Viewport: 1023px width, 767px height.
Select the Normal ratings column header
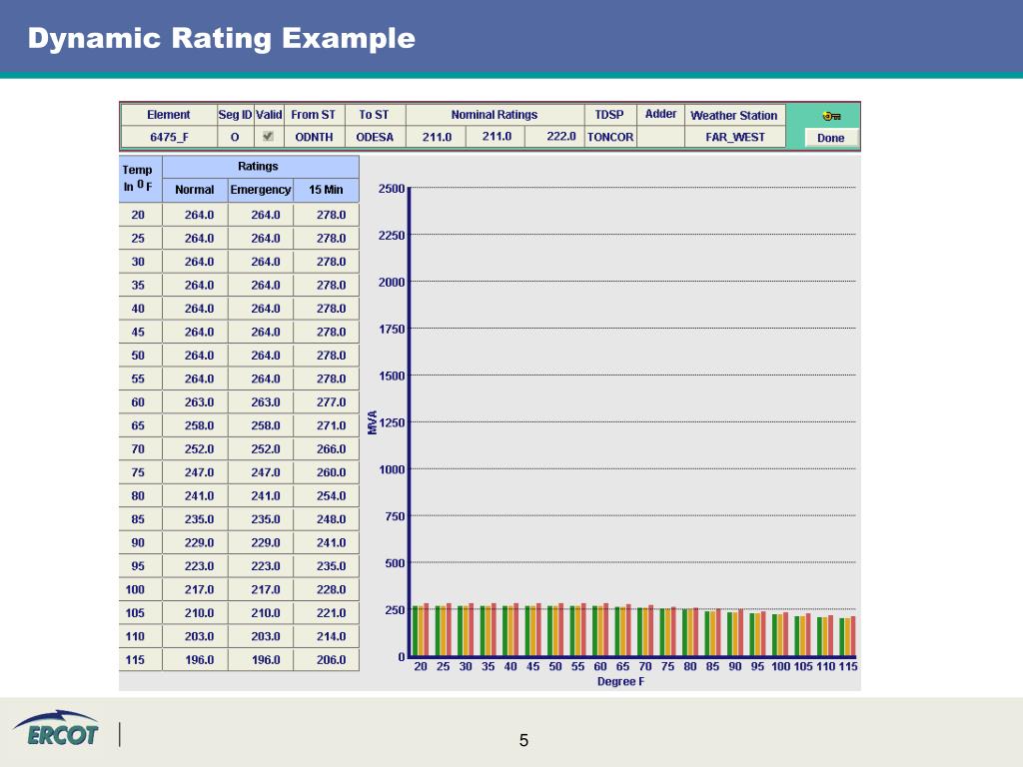[x=195, y=190]
